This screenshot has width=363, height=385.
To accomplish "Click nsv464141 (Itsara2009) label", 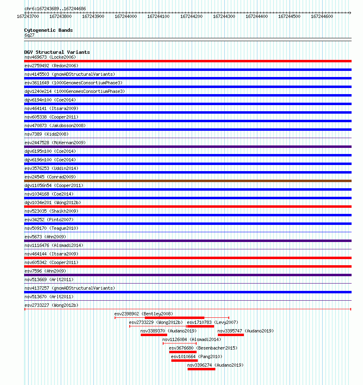I will click(x=51, y=108).
